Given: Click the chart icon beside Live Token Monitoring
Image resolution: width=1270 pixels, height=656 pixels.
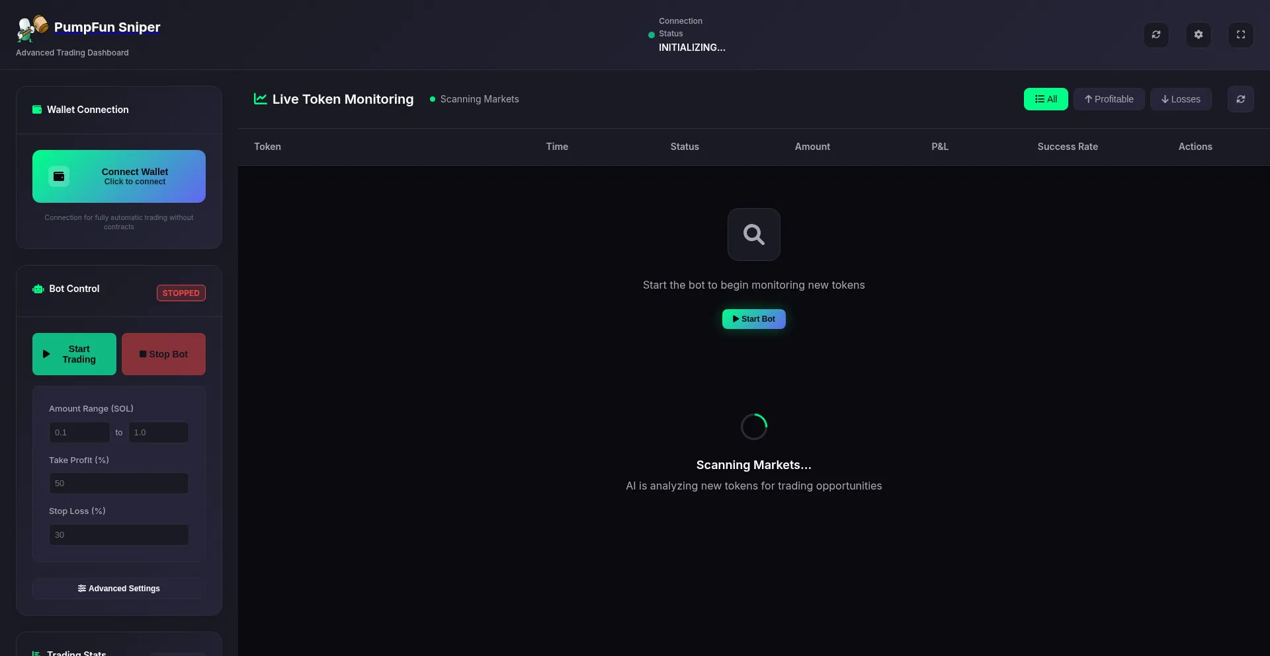Looking at the screenshot, I should (261, 98).
